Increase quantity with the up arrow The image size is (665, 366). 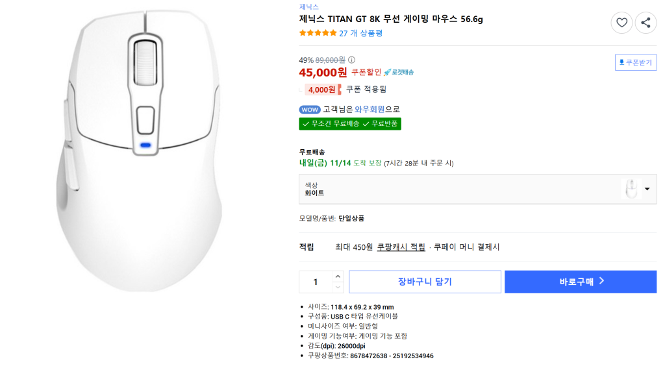pyautogui.click(x=338, y=276)
